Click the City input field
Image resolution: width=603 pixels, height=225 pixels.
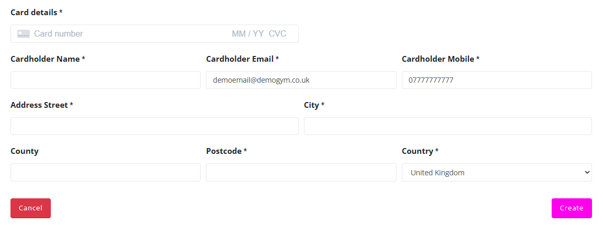447,126
